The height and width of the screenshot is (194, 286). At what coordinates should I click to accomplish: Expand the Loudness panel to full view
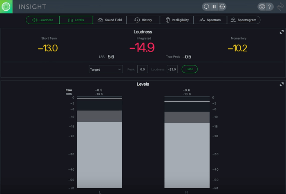(x=282, y=32)
